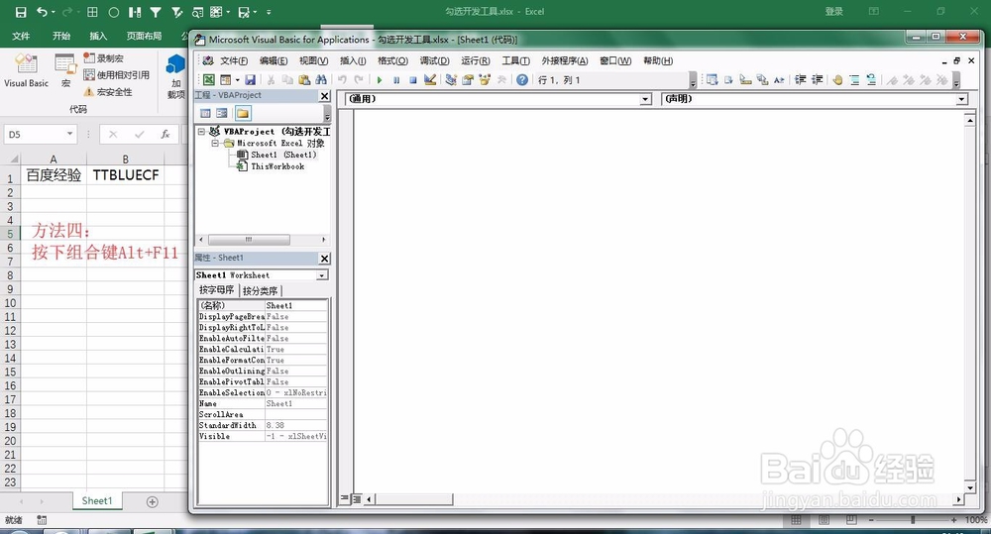The width and height of the screenshot is (991, 534).
Task: Open the 外接程序(A) menu
Action: click(x=565, y=60)
